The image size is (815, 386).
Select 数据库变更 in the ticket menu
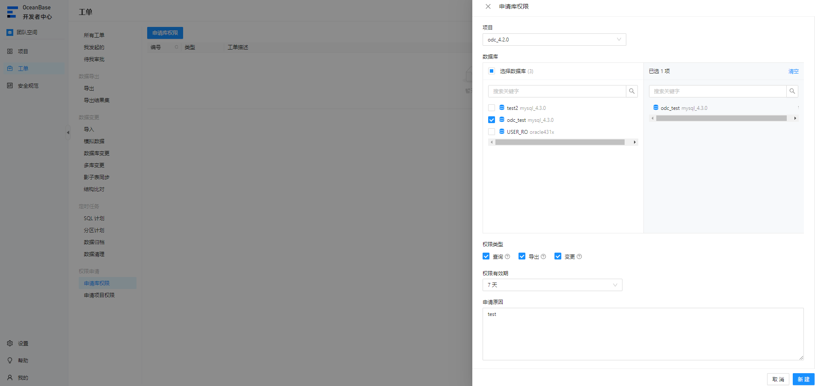97,153
